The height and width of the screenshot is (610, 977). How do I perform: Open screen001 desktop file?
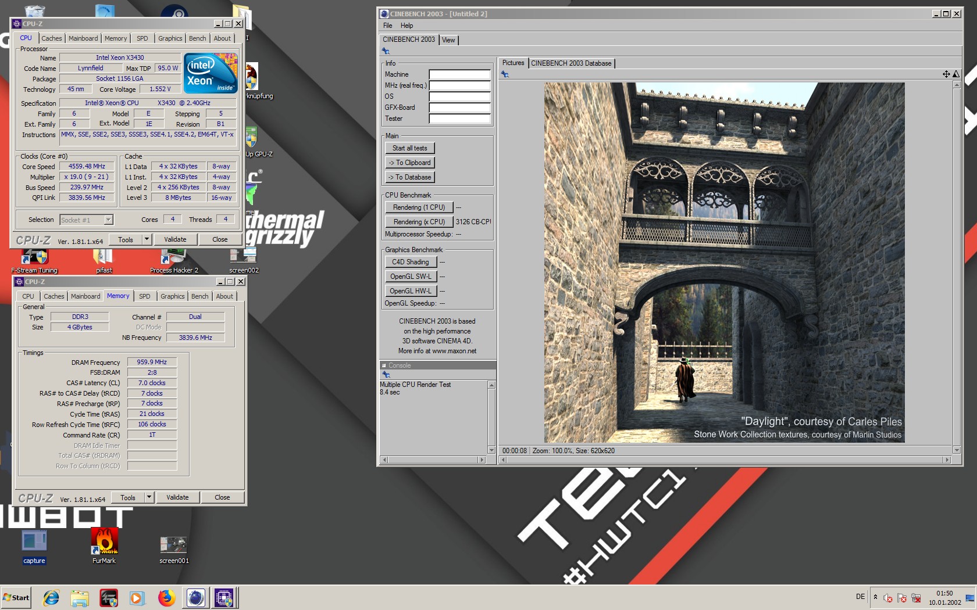[174, 550]
